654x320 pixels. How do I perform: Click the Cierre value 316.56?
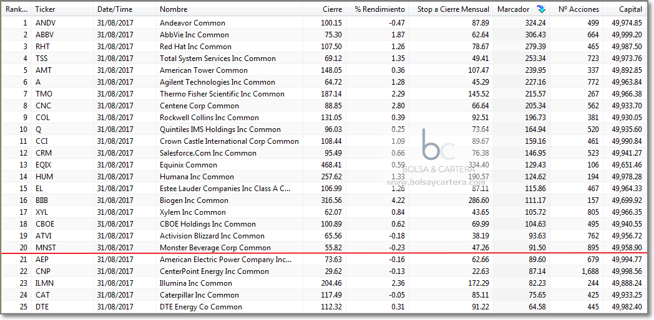[x=331, y=200]
